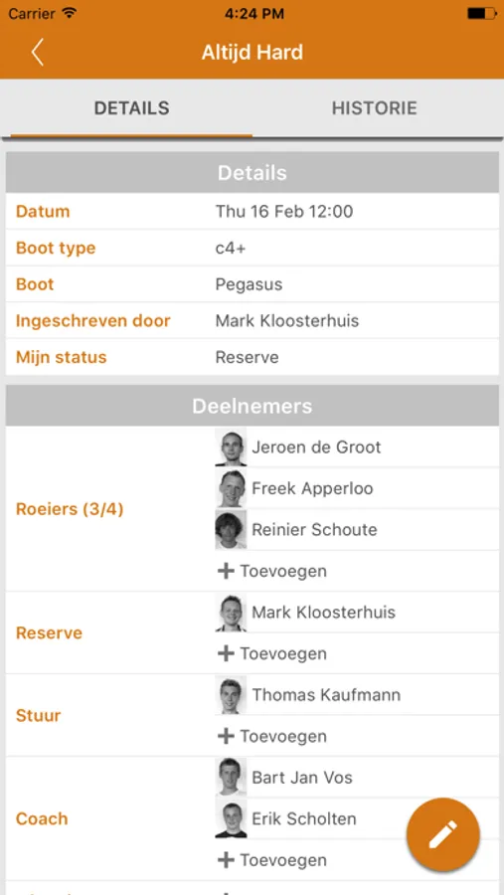Tap plus icon to add a Roeier
504x895 pixels.
(x=226, y=571)
